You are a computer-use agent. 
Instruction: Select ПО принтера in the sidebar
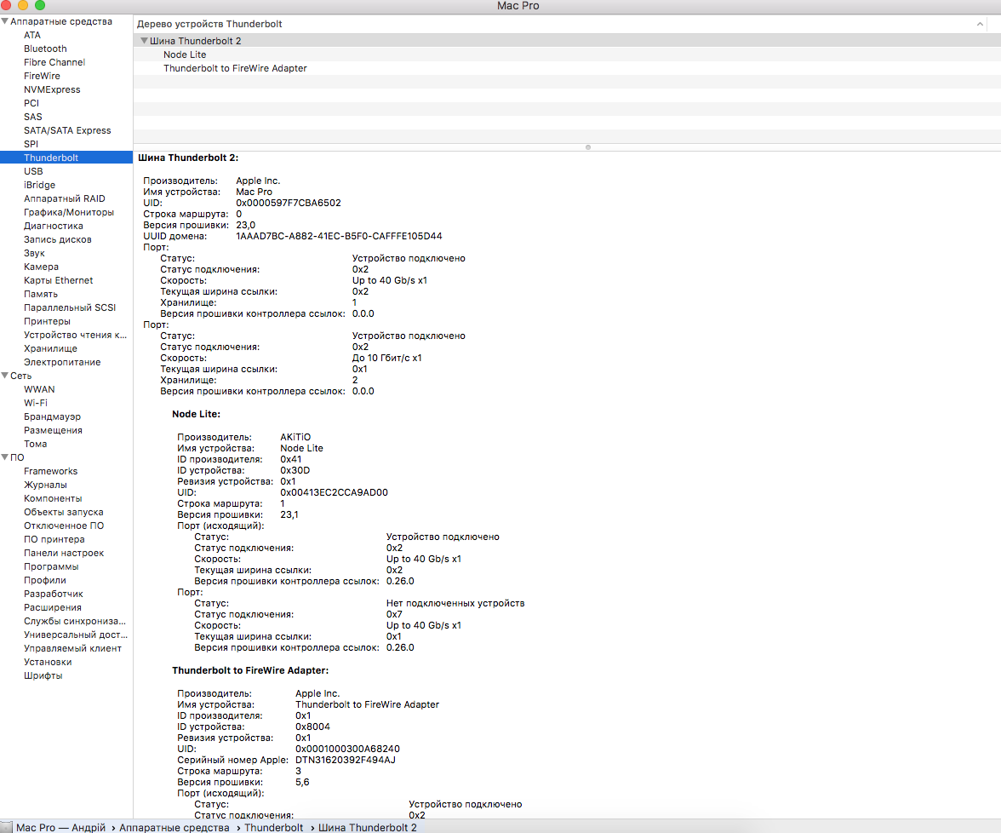54,539
